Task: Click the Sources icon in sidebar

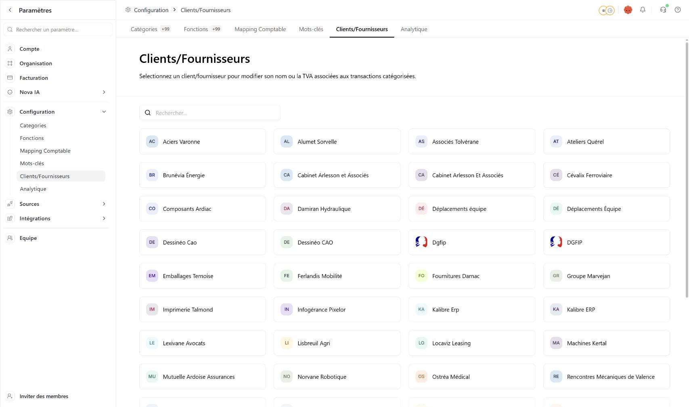Action: [x=10, y=204]
